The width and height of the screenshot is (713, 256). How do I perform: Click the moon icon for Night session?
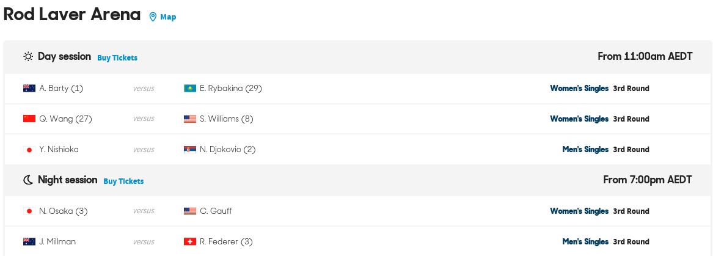[28, 180]
